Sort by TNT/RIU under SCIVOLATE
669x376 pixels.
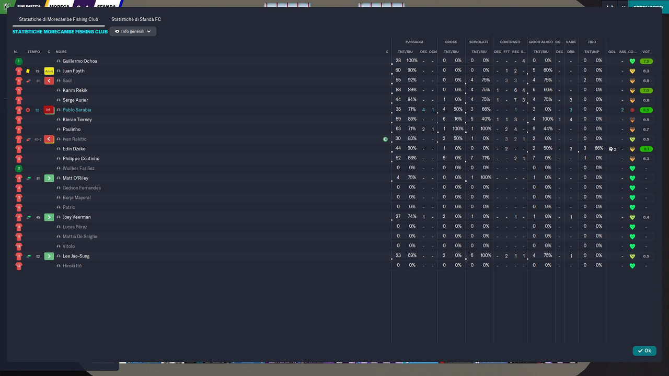(x=479, y=52)
